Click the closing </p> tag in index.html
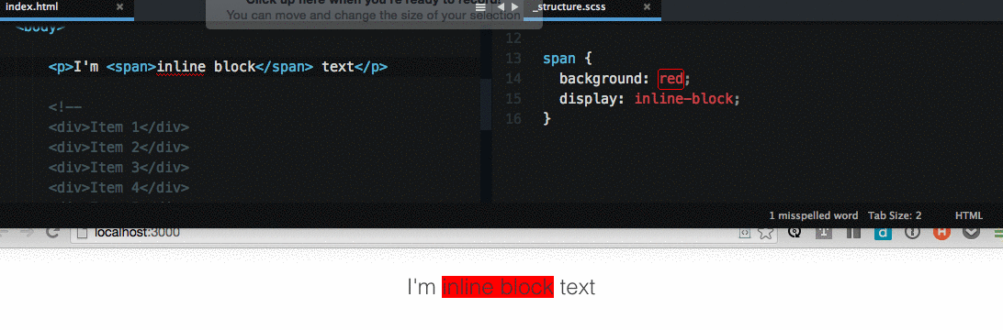 [371, 67]
